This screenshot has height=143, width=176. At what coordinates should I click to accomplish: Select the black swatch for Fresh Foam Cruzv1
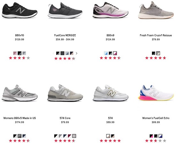point(154,53)
